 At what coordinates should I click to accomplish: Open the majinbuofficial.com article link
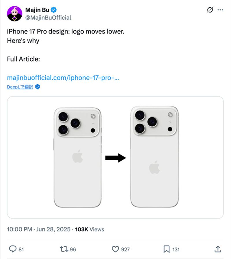tap(63, 78)
